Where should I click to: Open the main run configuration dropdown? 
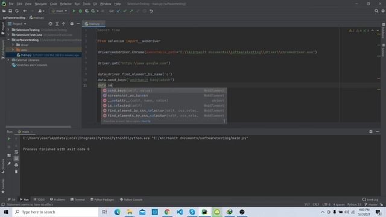tap(59, 11)
